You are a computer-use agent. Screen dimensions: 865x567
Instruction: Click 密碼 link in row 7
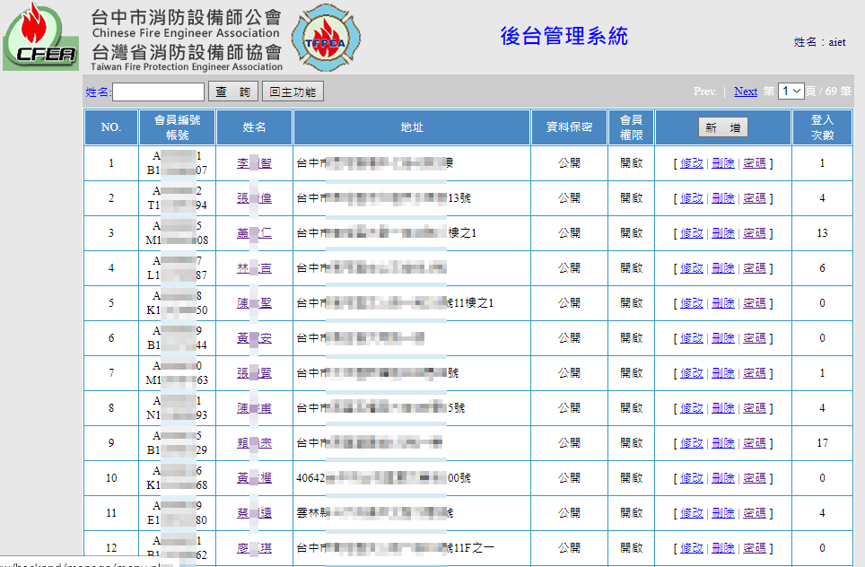coord(754,373)
